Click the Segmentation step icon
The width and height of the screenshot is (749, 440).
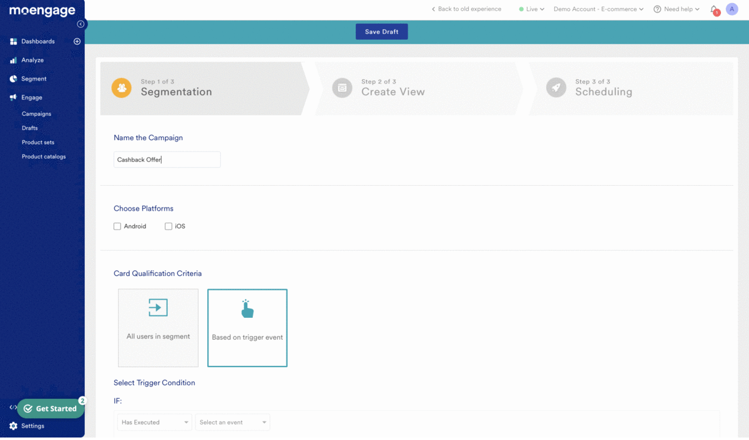pos(121,88)
